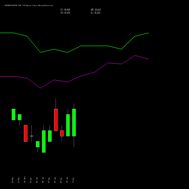Click the 25 Mar date axis label
This screenshot has height=189, width=189.
click(x=12, y=180)
